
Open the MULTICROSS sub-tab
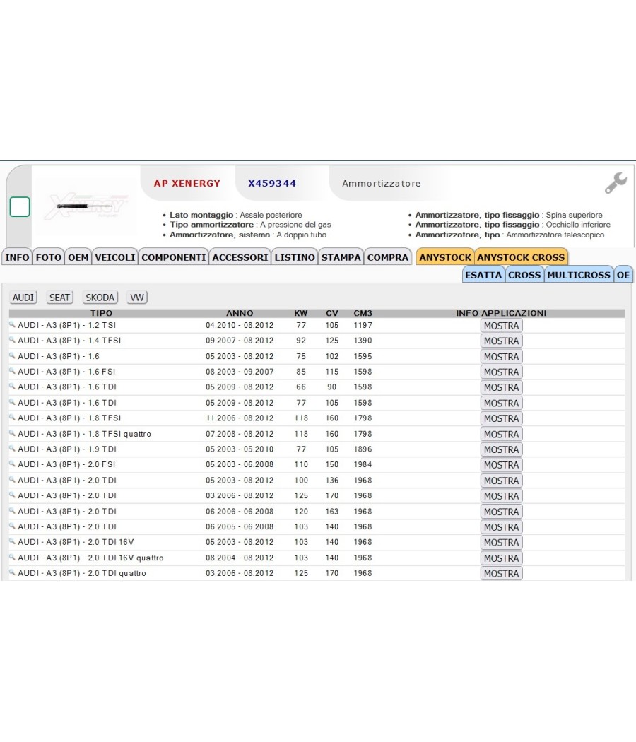[579, 275]
